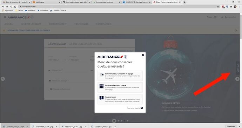The image size is (242, 128).
Task: Close the 'Animoto video' tab
Action: click(x=120, y=2)
